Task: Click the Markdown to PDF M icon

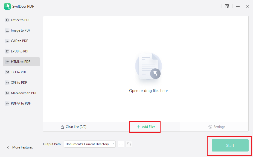Action: pos(7,93)
